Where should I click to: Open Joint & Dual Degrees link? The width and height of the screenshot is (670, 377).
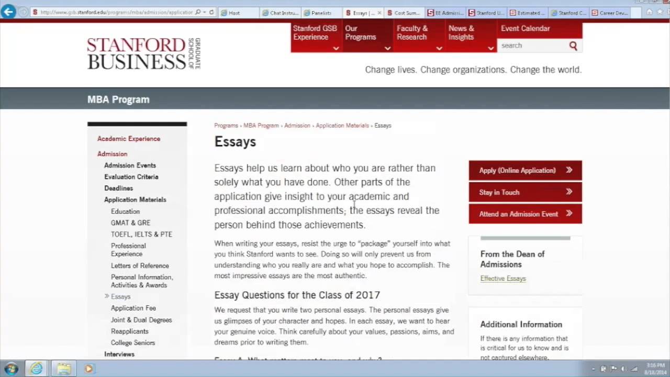141,320
